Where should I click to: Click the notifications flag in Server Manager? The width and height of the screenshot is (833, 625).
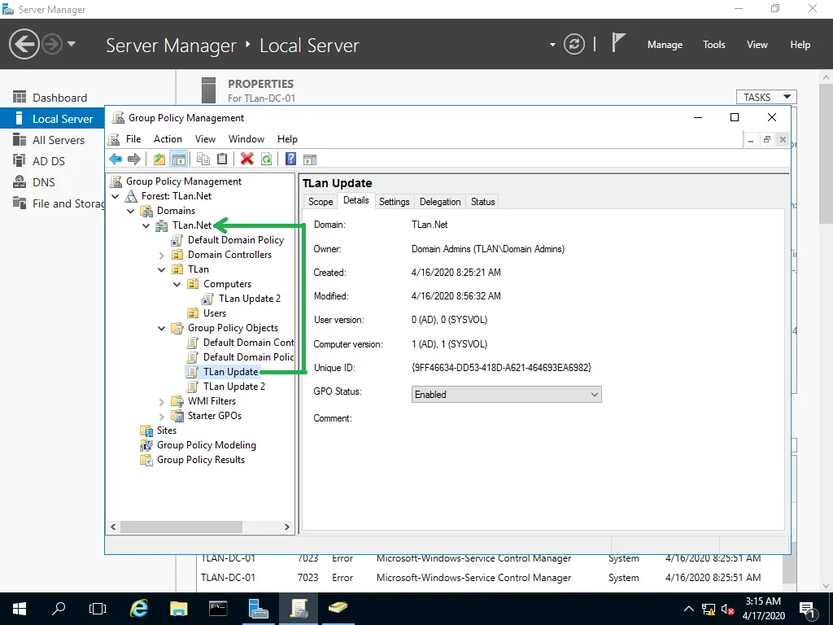click(618, 42)
